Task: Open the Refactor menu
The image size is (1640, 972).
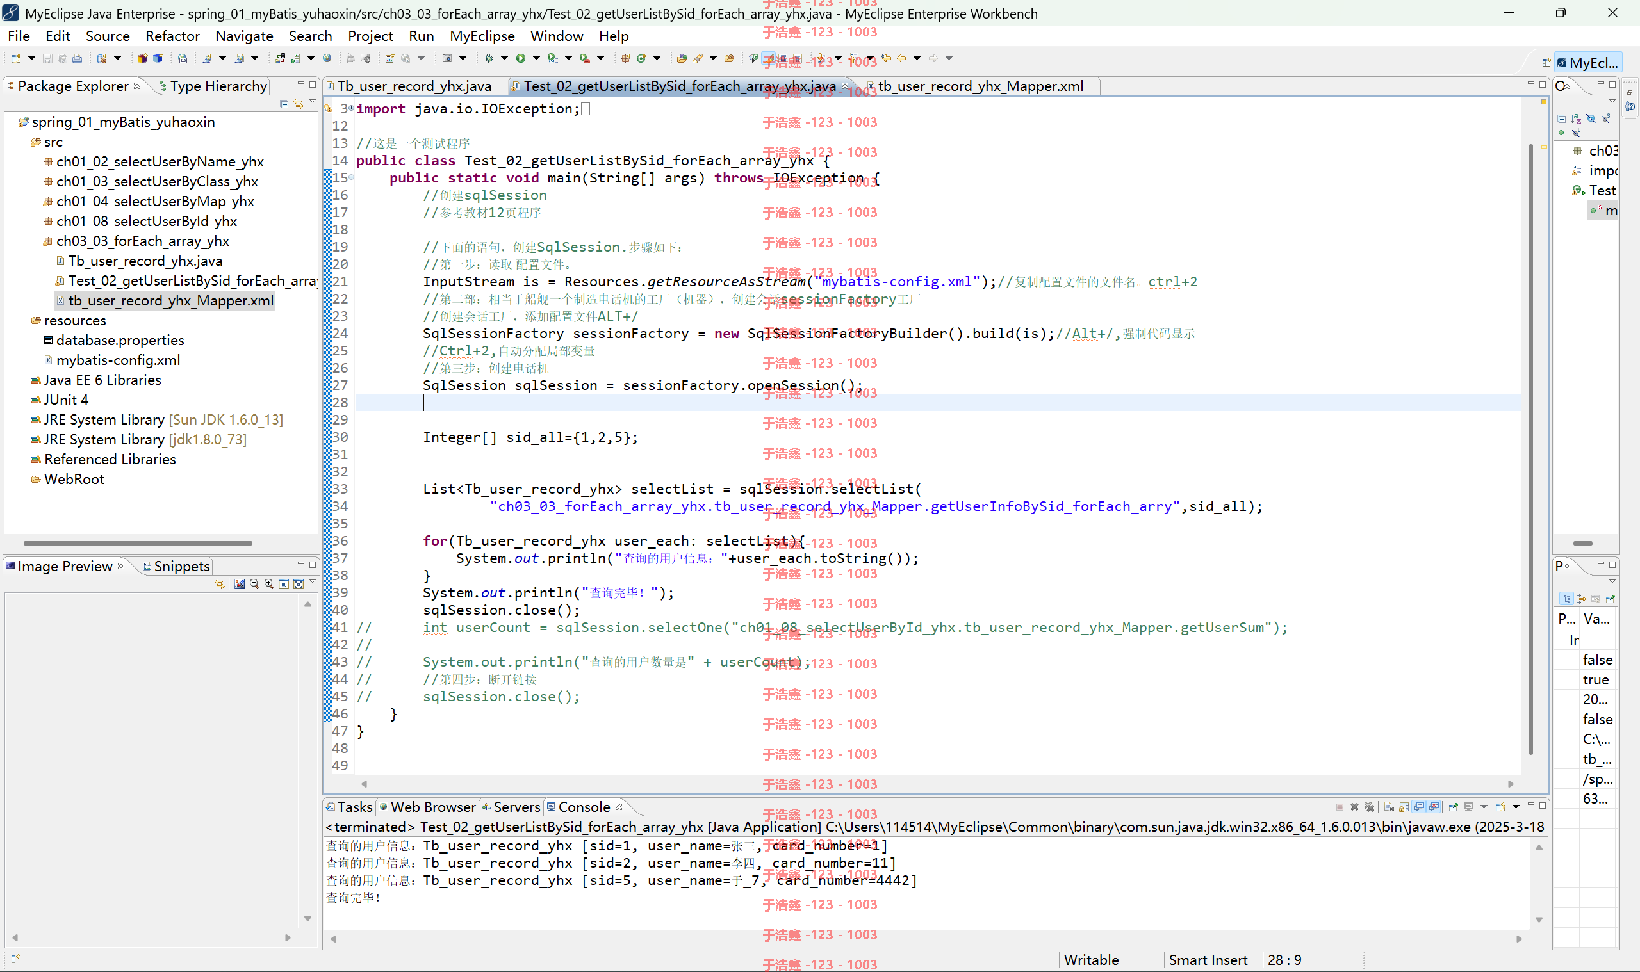Action: click(x=172, y=36)
